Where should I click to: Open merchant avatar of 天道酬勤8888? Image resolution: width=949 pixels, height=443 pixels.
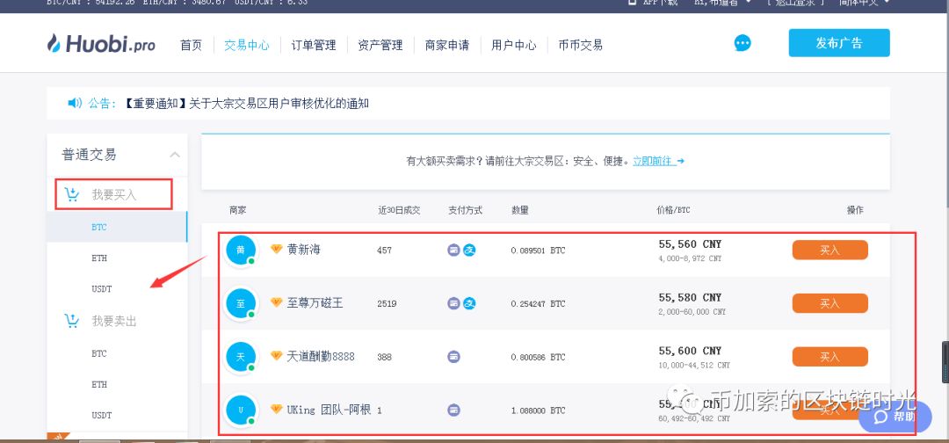(x=240, y=357)
